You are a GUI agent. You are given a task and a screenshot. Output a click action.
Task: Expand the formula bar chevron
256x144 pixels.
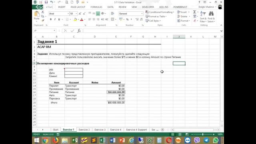coord(221,31)
